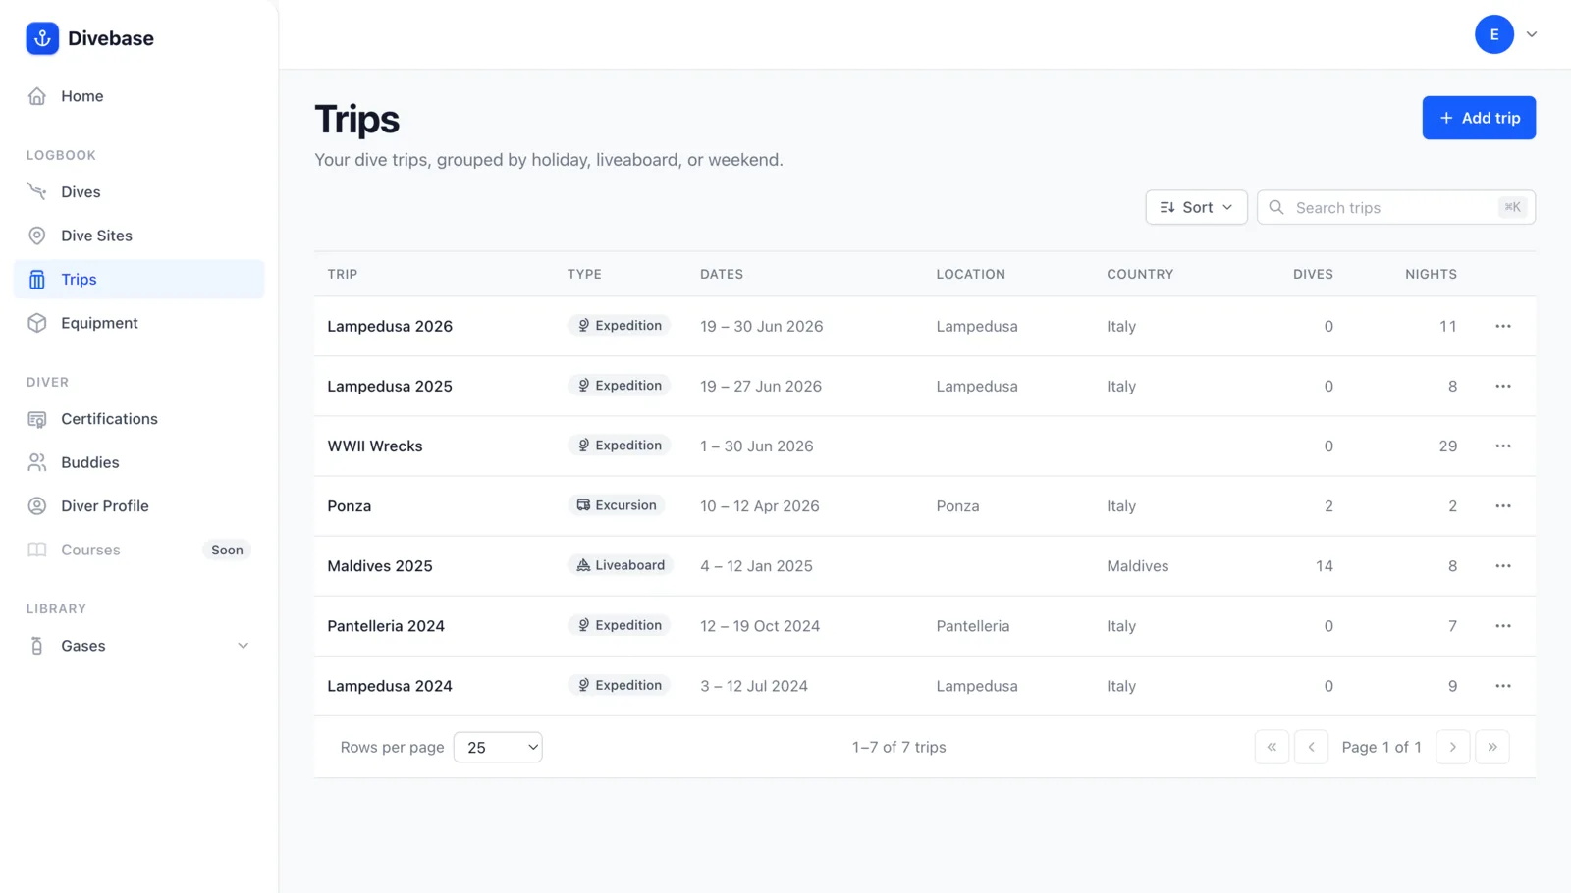Click the Trips luggage icon in sidebar
Viewport: 1571px width, 893px height.
[37, 280]
